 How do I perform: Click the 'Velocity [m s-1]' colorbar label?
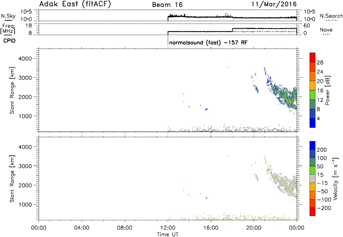point(335,178)
